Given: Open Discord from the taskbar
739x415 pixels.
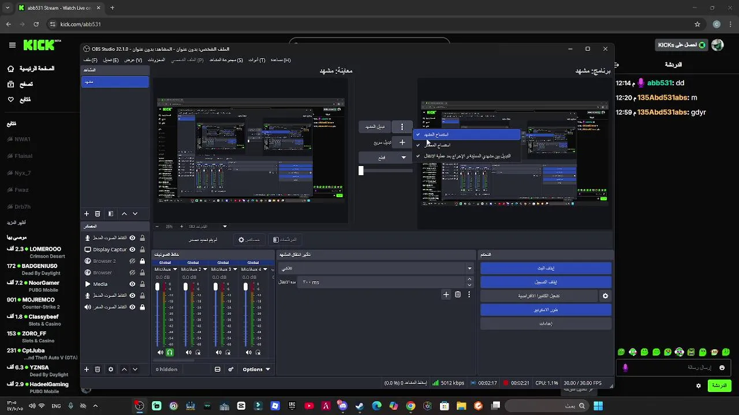Looking at the screenshot, I should pos(343,406).
